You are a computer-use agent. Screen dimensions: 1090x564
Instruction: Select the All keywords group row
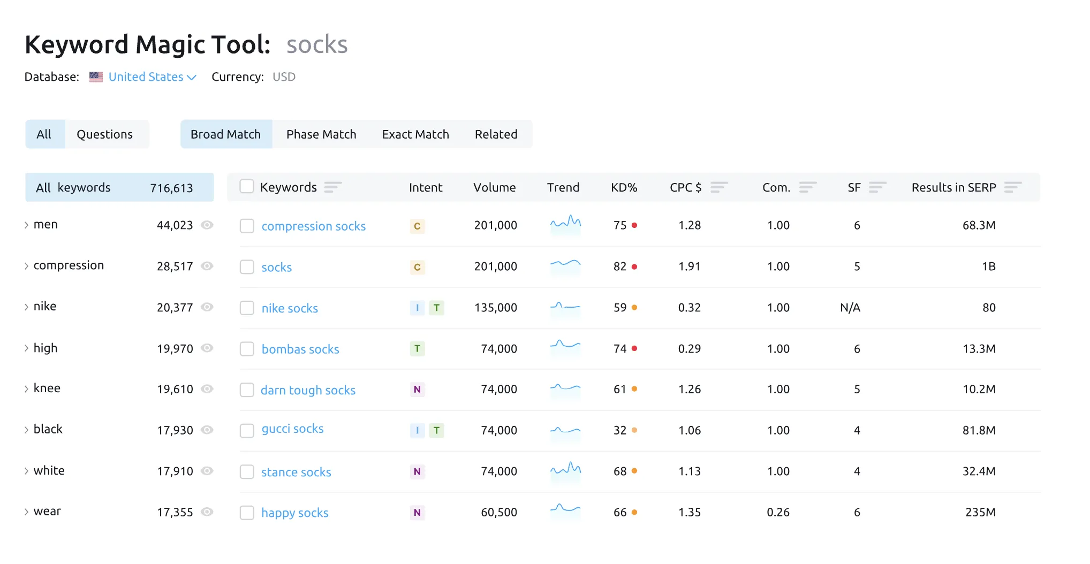(119, 187)
